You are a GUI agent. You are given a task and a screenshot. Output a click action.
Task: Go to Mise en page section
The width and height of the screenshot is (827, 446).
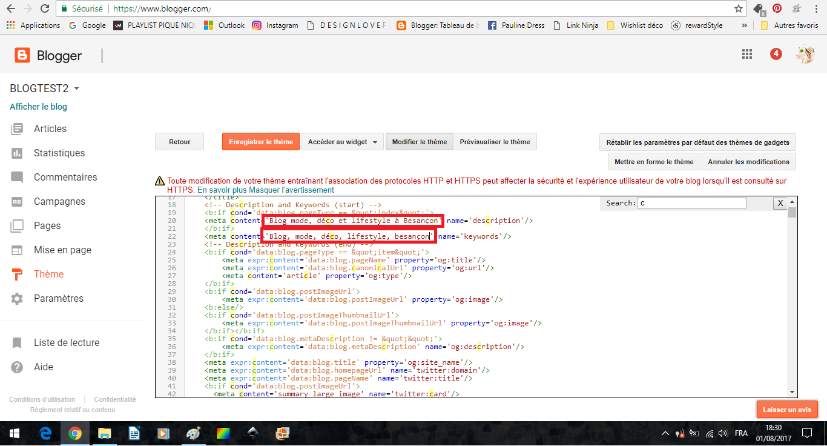62,250
